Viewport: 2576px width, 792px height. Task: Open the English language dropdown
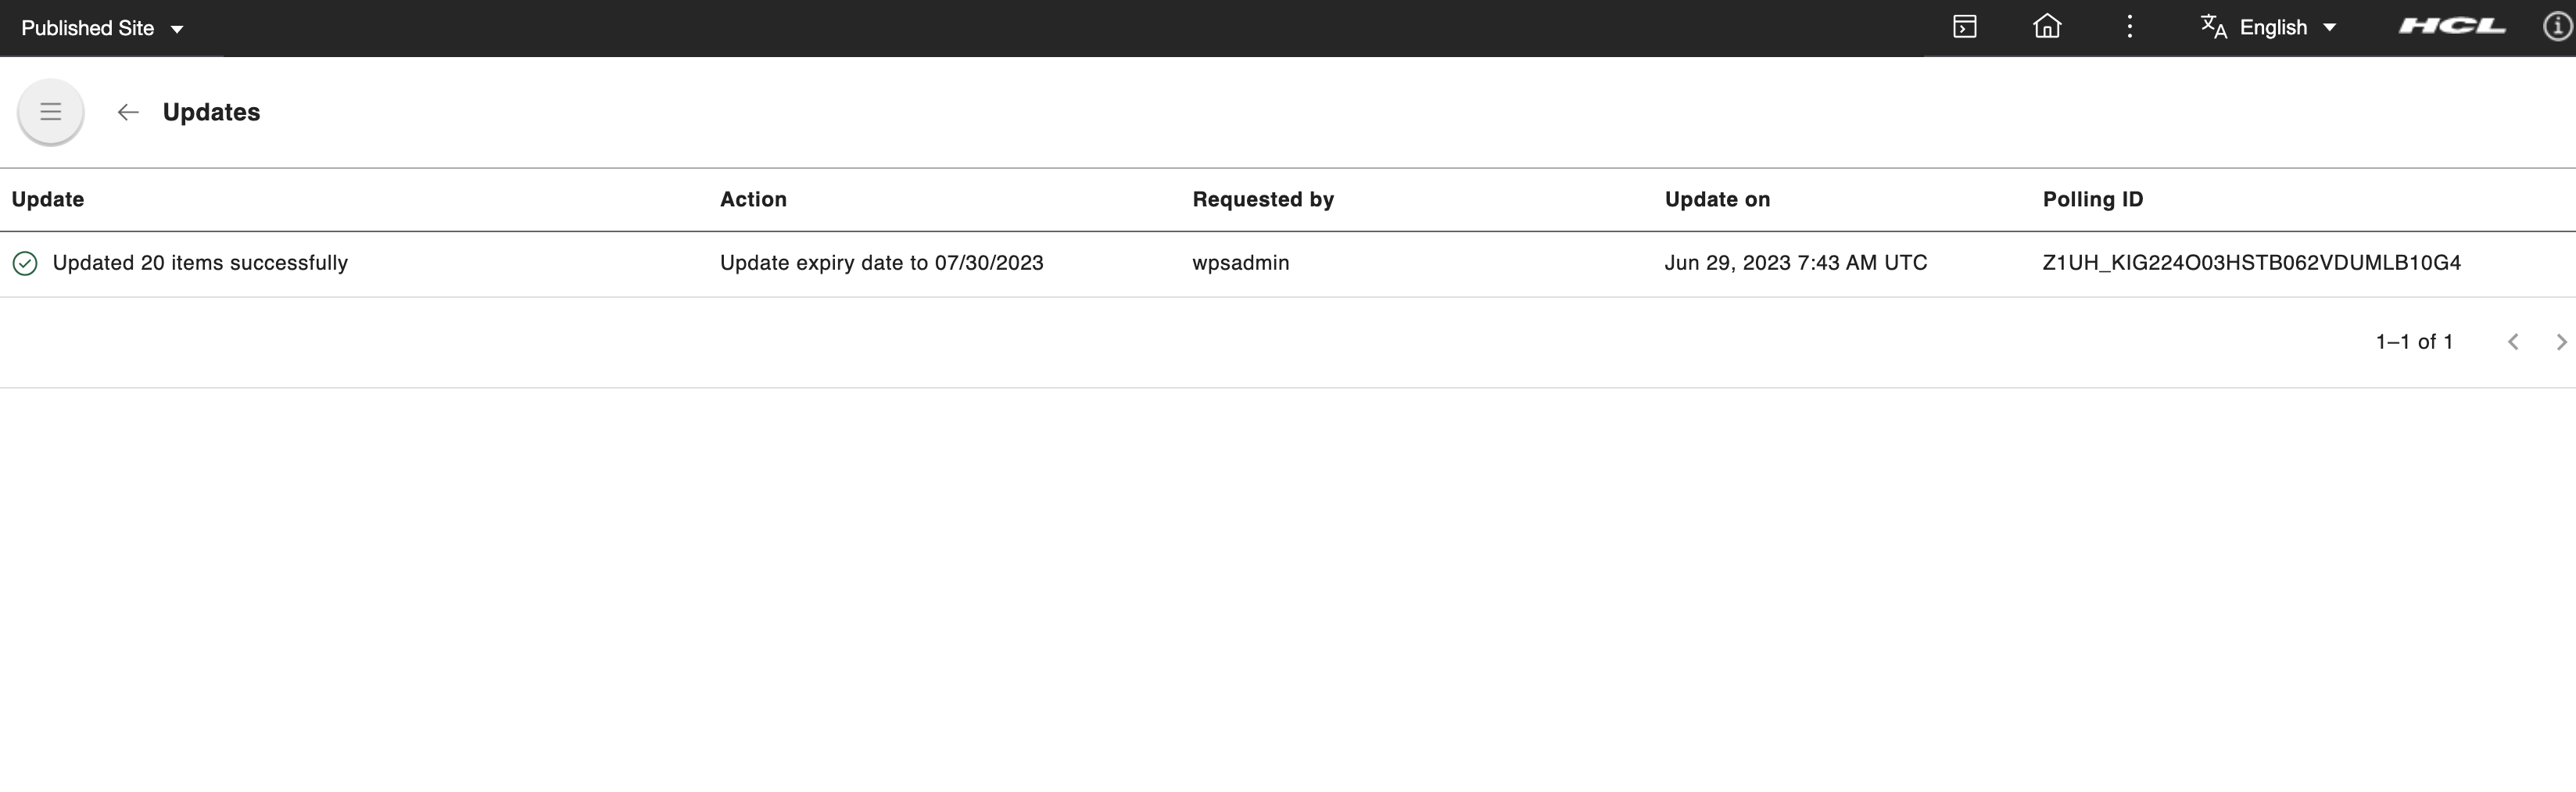[x=2287, y=28]
